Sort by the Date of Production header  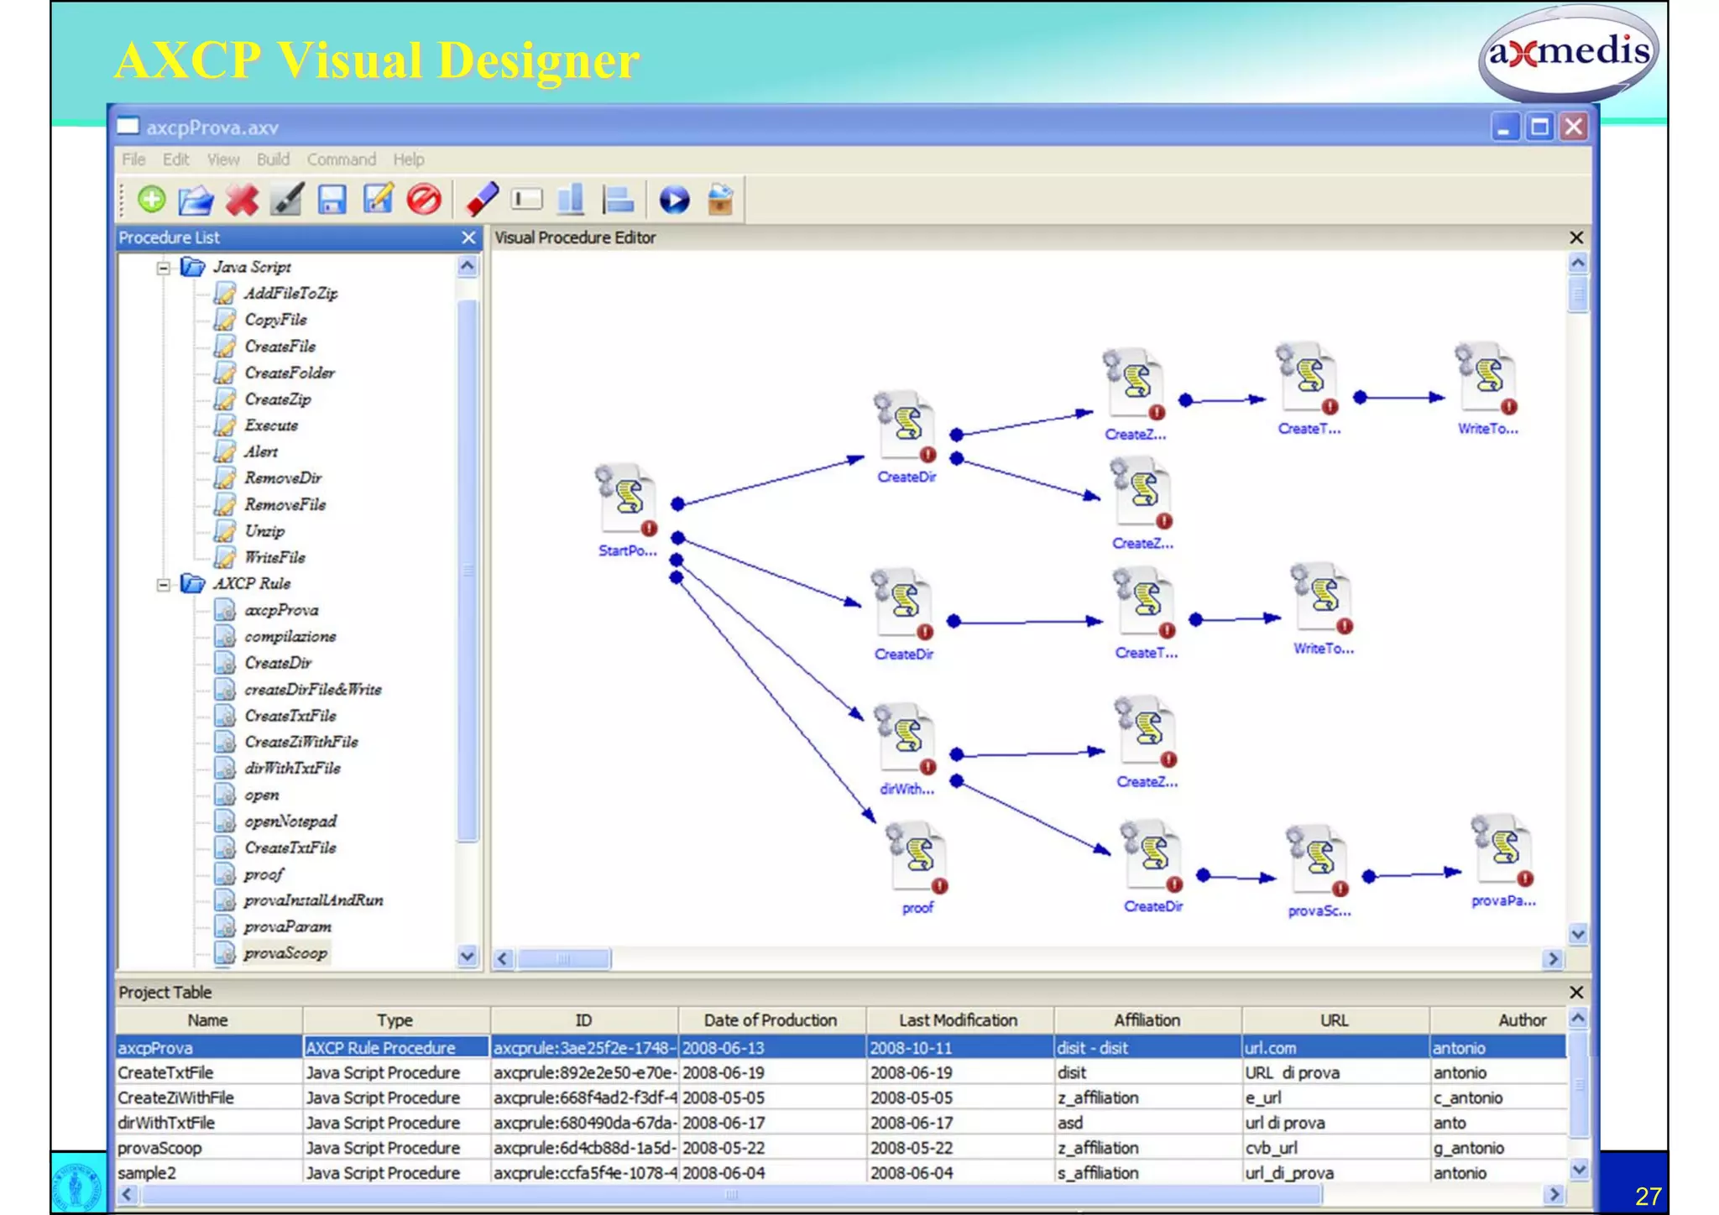pos(771,1020)
